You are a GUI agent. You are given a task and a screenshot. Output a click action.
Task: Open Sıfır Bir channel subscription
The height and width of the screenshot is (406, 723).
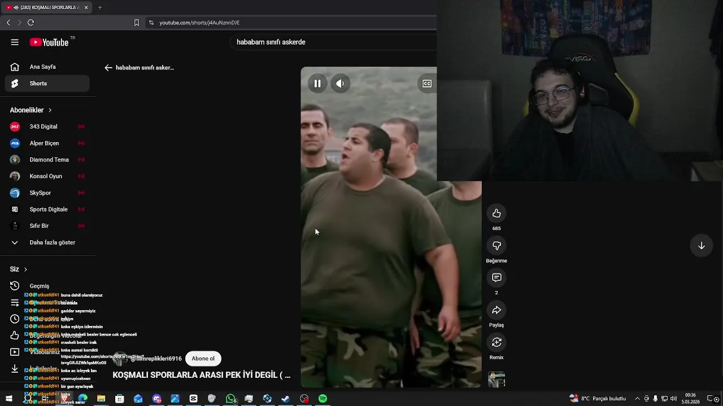[47, 226]
